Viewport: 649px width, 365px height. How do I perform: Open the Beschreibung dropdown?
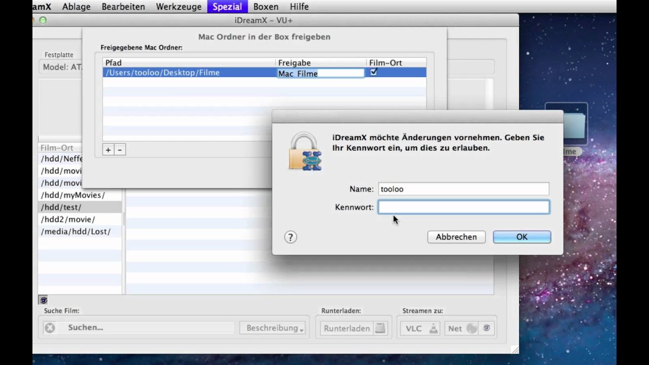point(272,328)
